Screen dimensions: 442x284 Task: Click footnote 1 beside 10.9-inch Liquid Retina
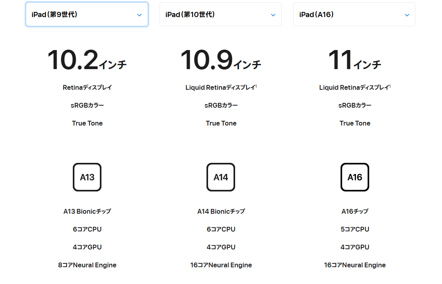tap(256, 86)
